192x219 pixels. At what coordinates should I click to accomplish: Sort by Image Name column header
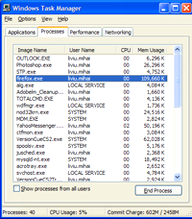click(x=39, y=50)
